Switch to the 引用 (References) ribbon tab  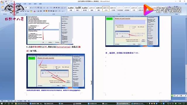pos(25,4)
